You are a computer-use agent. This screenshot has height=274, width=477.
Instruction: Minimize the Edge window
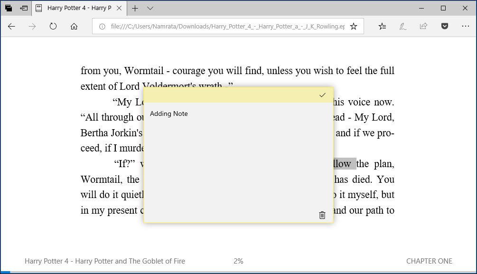pyautogui.click(x=421, y=8)
